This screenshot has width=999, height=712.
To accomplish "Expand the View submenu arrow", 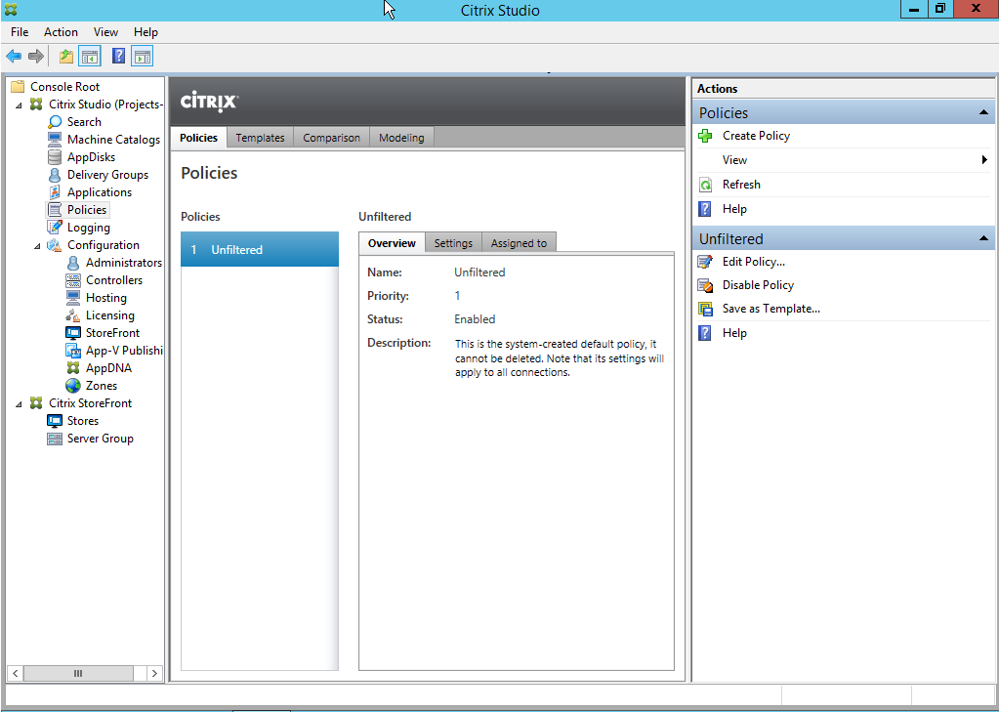I will click(985, 160).
